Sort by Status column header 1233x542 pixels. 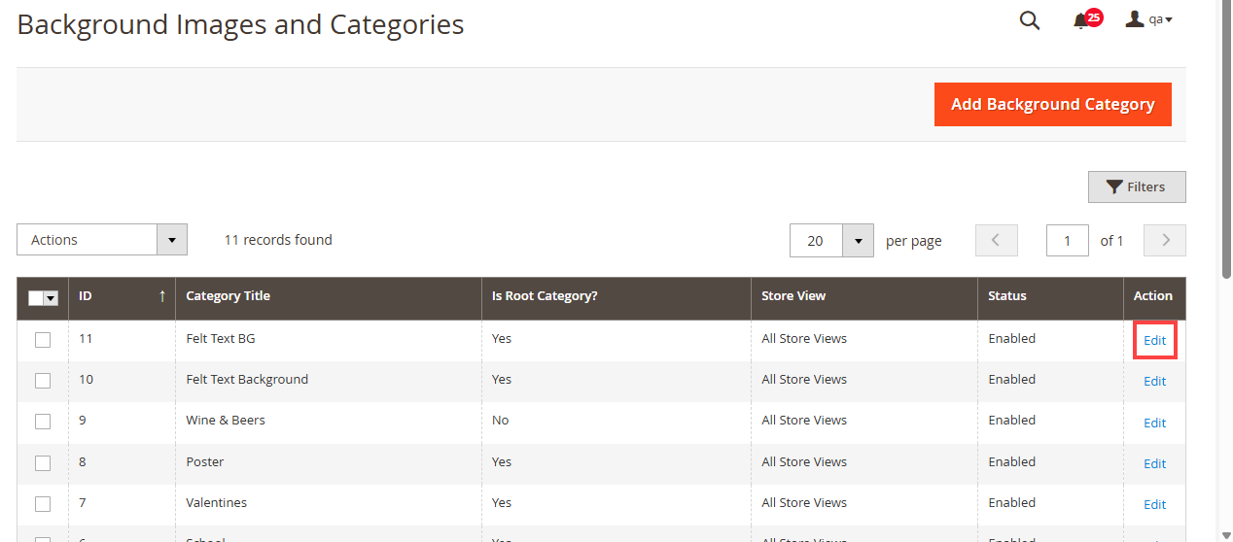[x=1006, y=296]
